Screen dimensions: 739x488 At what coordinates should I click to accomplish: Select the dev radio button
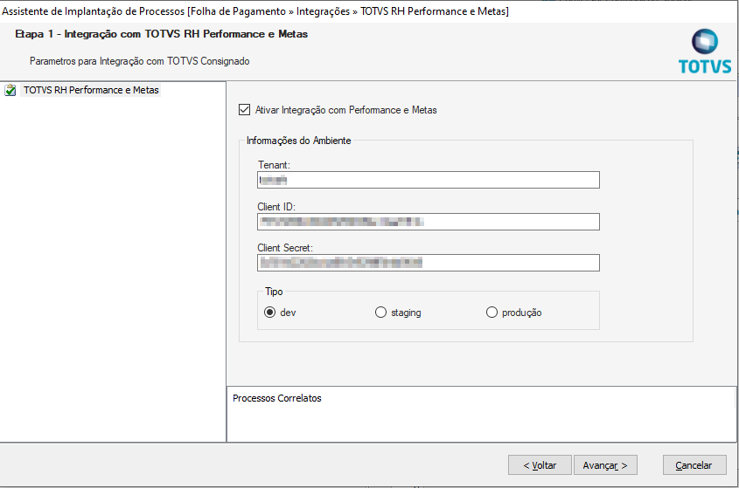click(x=269, y=313)
